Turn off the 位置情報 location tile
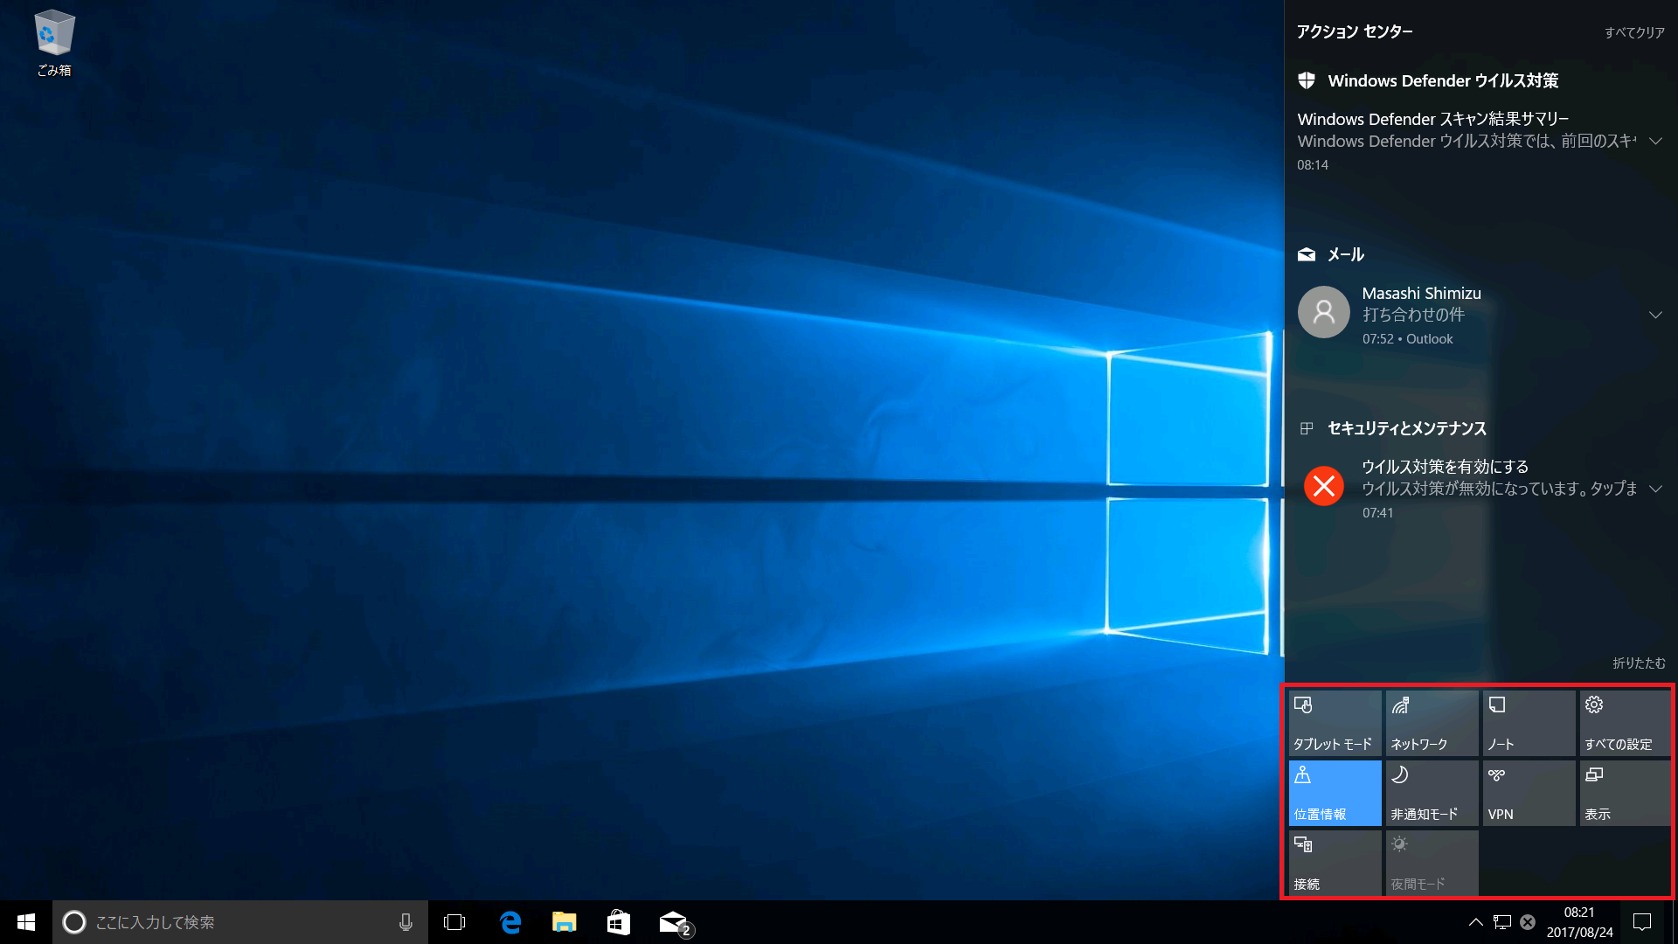Viewport: 1678px width, 944px height. (1335, 793)
